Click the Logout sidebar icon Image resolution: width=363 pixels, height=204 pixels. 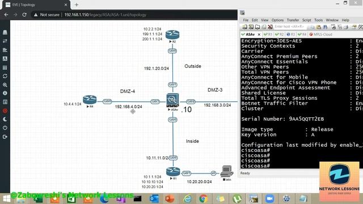click(5, 137)
